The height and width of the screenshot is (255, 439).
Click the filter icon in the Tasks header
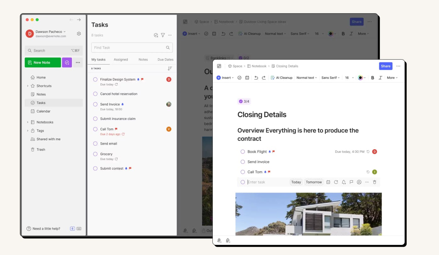click(x=163, y=35)
